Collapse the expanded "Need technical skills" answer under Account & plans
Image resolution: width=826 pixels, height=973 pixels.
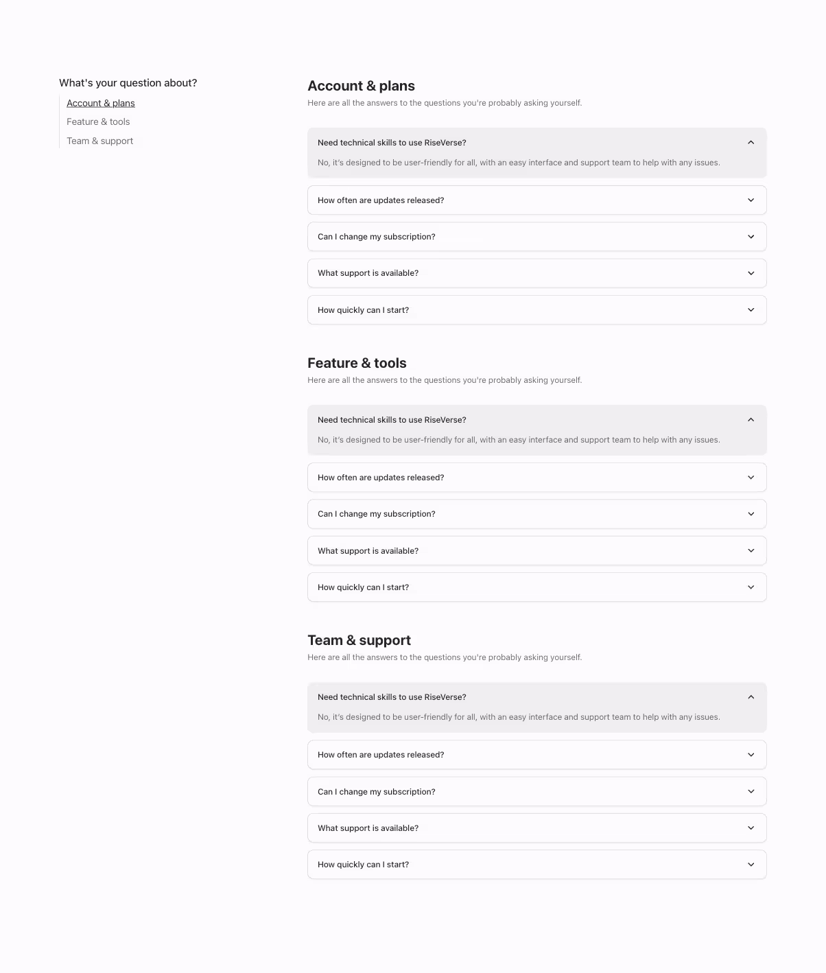pyautogui.click(x=537, y=143)
